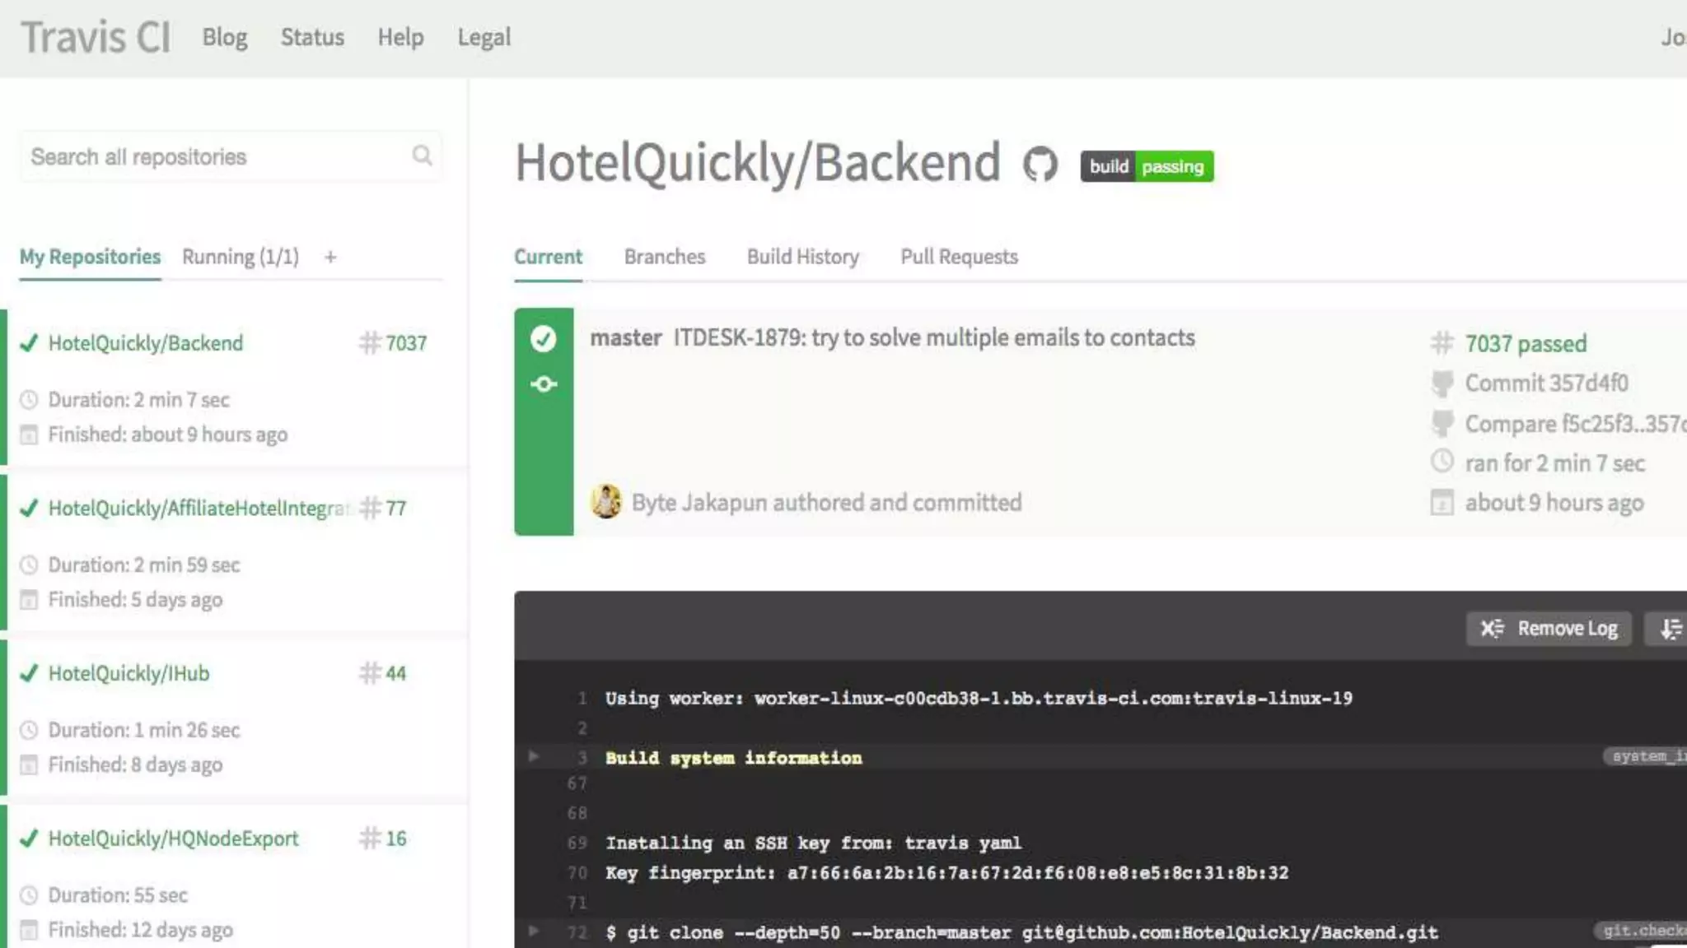Screen dimensions: 1687x948
Task: Expand the git clone log line fold
Action: coord(534,932)
